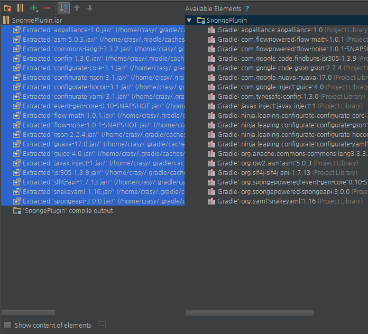Select Extracted 'guice-4.0.jar/' row
368x334 pixels.
click(x=93, y=154)
